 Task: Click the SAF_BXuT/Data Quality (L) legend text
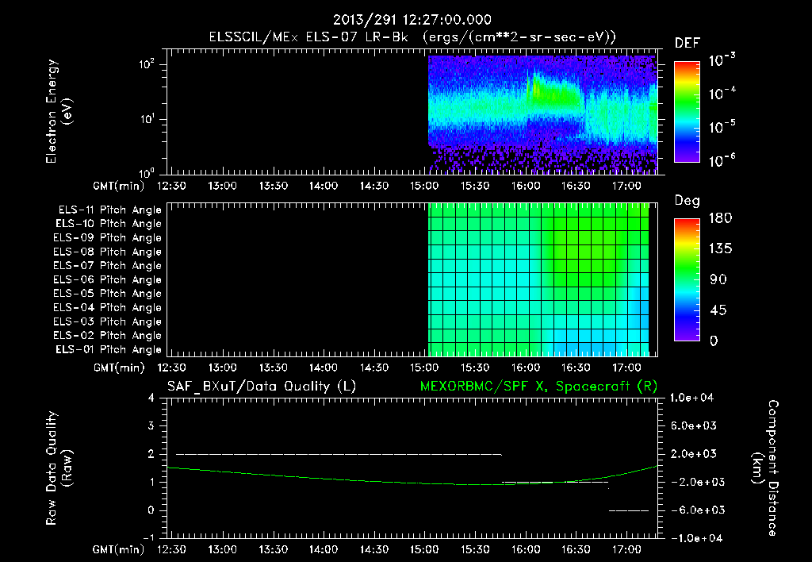[x=262, y=387]
